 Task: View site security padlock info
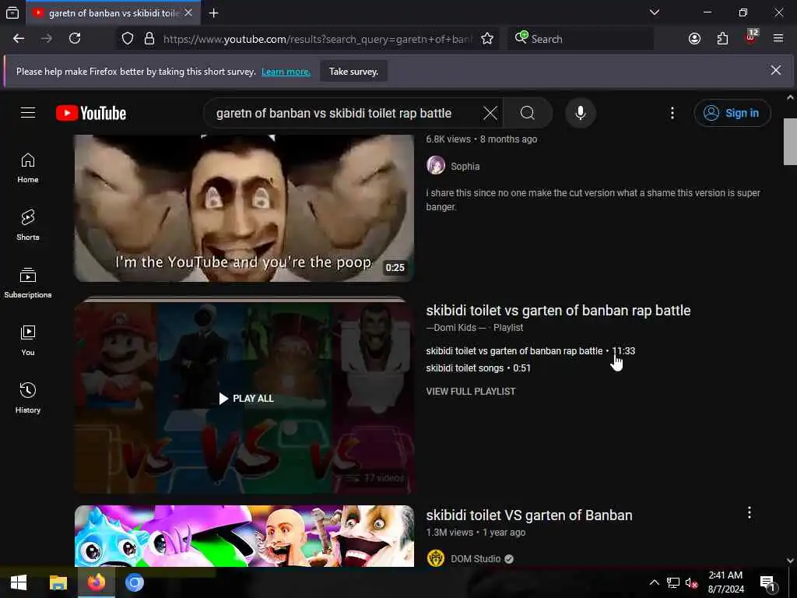[x=149, y=39]
